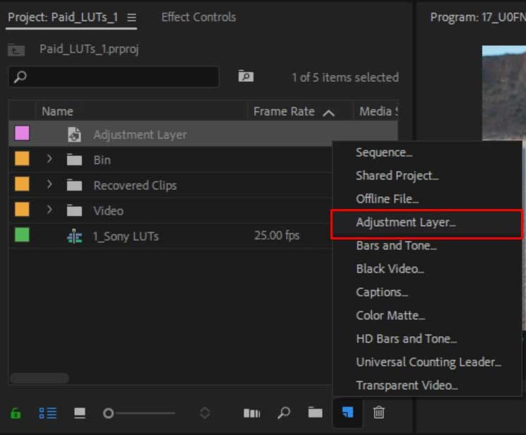The height and width of the screenshot is (435, 526).
Task: Click the Find magnifier icon in bottom toolbar
Action: [284, 413]
